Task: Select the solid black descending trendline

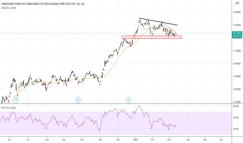Action: click(158, 22)
